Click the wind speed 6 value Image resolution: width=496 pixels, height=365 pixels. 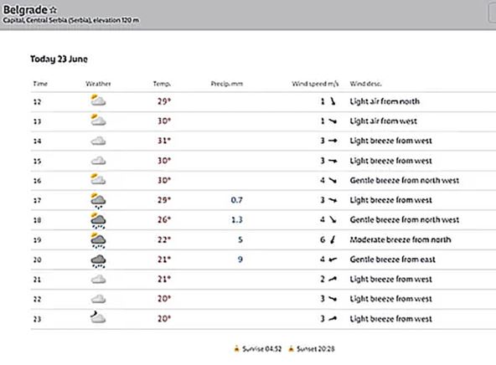(x=323, y=239)
